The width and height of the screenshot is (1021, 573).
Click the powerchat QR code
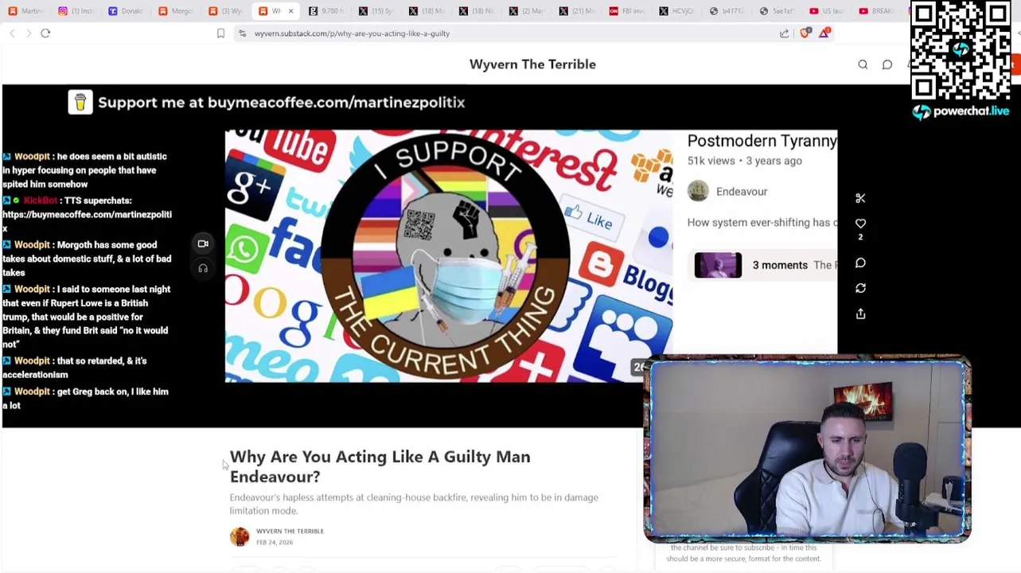[961, 51]
